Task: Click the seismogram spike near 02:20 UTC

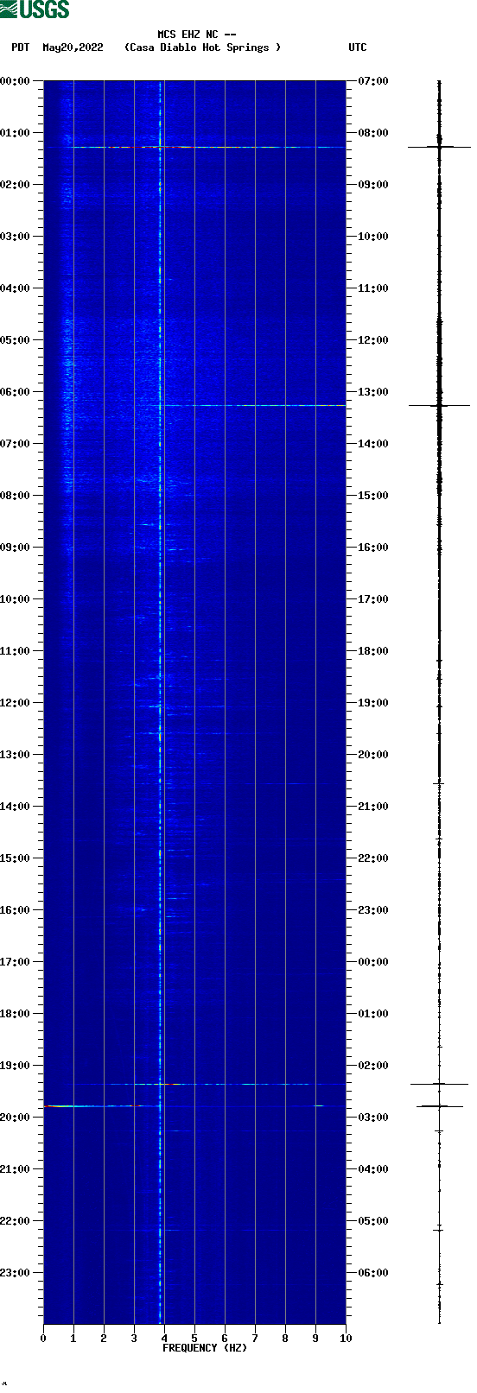Action: 439,1084
